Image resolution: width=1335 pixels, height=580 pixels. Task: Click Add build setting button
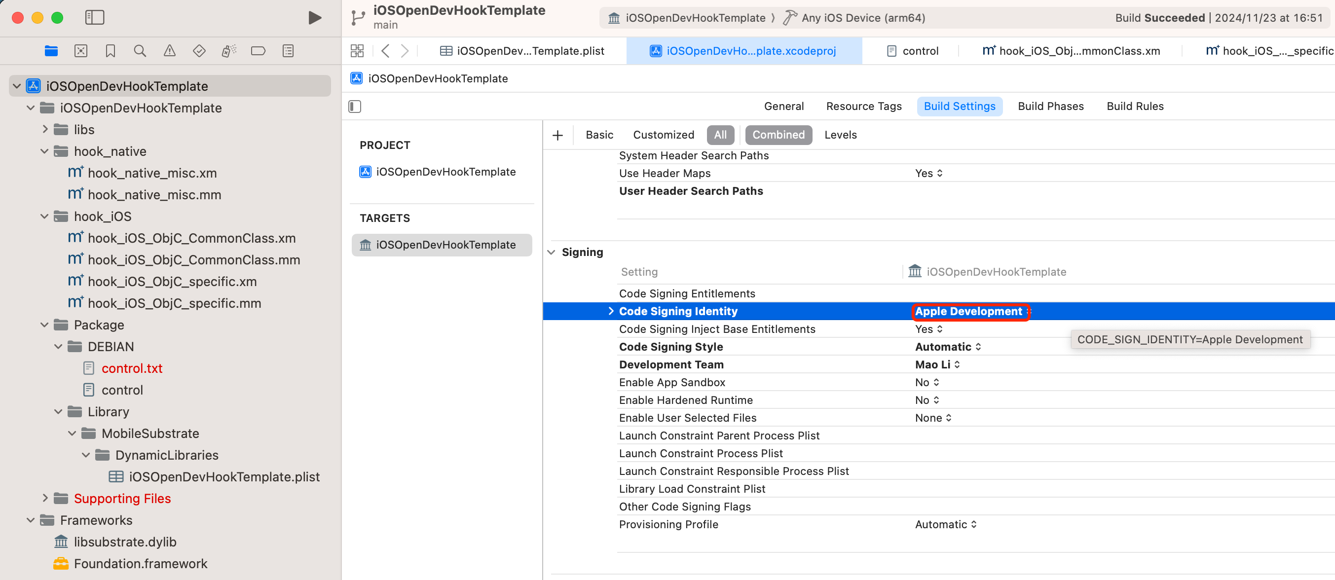tap(557, 135)
